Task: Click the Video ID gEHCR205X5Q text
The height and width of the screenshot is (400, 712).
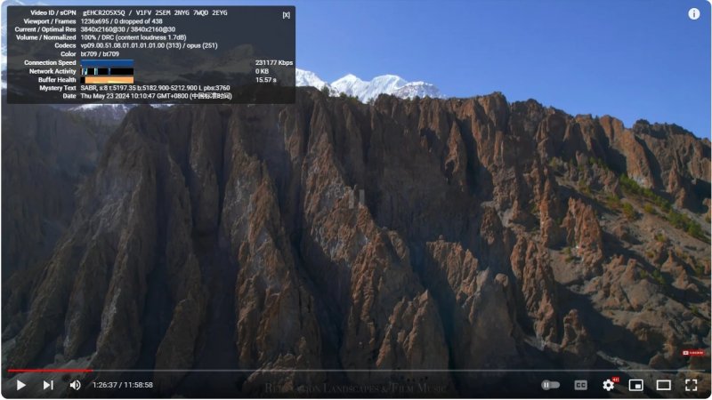Action: [x=104, y=12]
